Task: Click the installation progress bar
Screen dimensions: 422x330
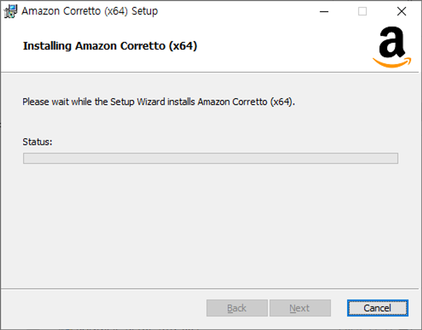Action: 210,158
